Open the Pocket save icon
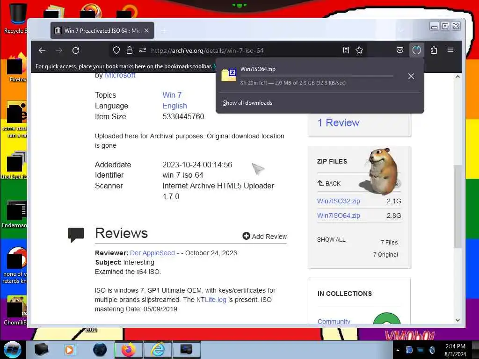This screenshot has width=479, height=359. [x=399, y=50]
